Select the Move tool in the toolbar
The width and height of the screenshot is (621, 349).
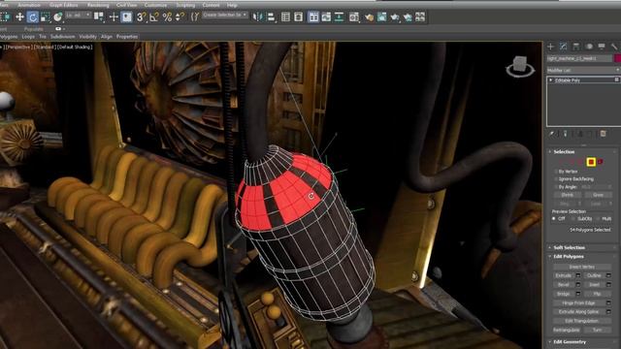[19, 17]
